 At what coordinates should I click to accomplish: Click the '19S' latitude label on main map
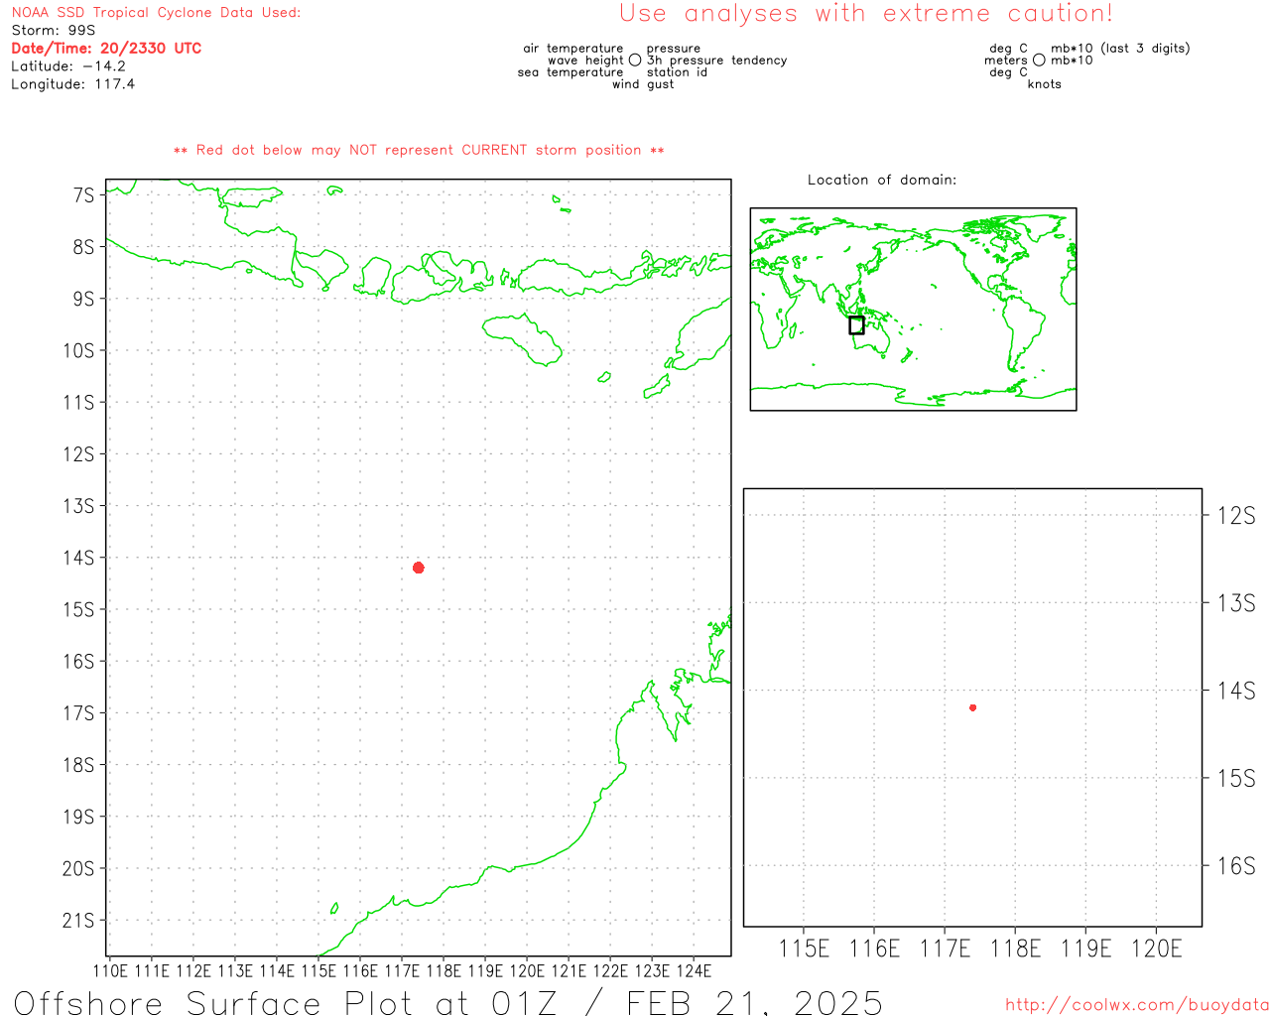[78, 818]
